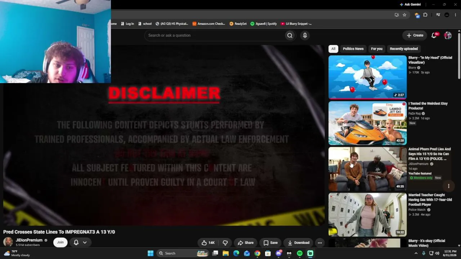Start voice search with the microphone icon
Viewport: 461px width, 259px height.
tap(305, 35)
